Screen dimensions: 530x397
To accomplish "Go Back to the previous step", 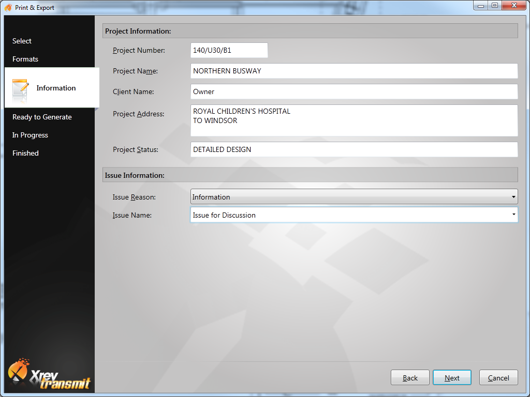I will tap(410, 377).
